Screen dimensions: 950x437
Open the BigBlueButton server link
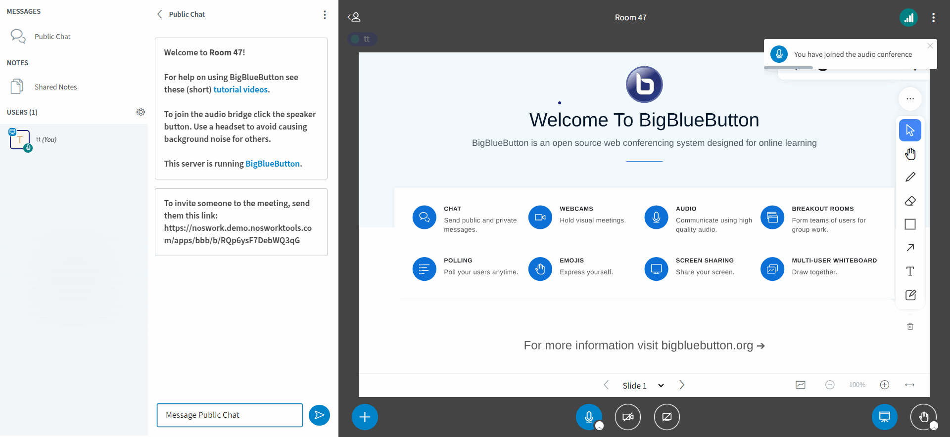pos(273,164)
